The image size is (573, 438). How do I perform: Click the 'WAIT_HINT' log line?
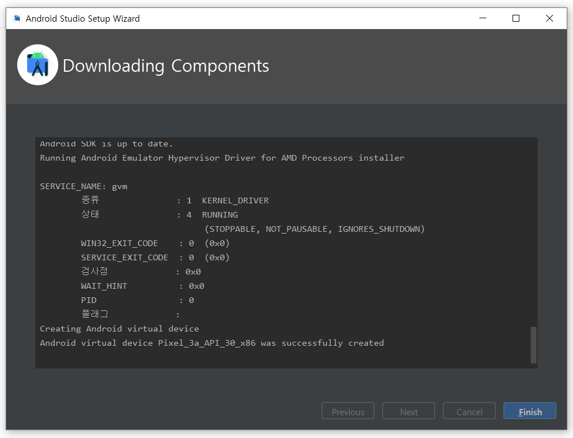[143, 286]
